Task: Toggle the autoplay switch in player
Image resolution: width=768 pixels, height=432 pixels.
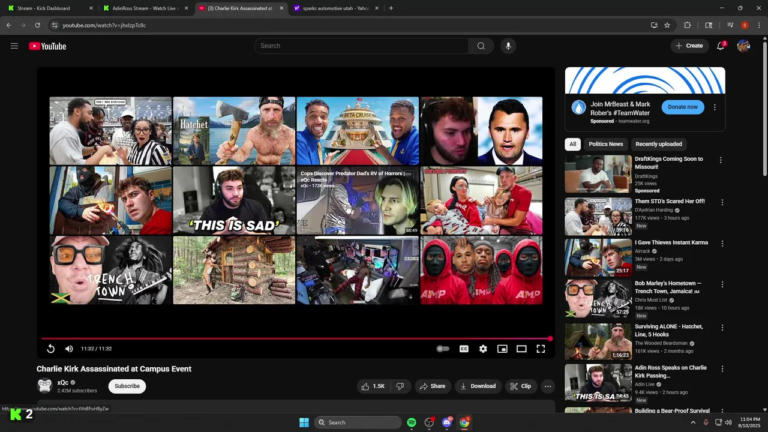Action: point(443,349)
